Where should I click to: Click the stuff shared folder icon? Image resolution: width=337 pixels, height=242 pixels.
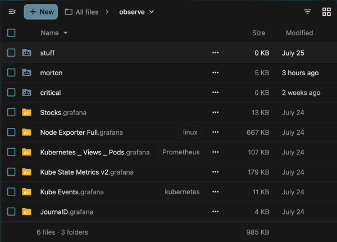coord(26,53)
